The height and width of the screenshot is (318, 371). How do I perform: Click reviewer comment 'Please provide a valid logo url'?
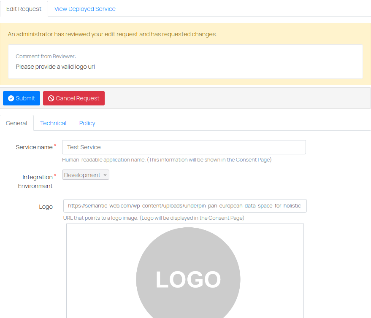pos(55,67)
